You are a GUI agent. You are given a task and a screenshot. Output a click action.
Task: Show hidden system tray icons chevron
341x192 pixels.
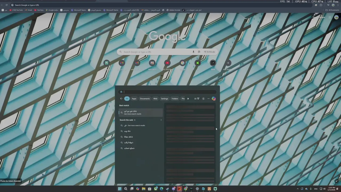pyautogui.click(x=298, y=189)
